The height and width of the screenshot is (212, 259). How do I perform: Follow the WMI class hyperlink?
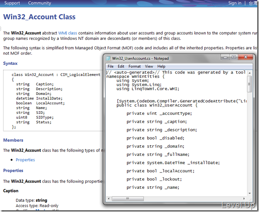tap(68, 33)
